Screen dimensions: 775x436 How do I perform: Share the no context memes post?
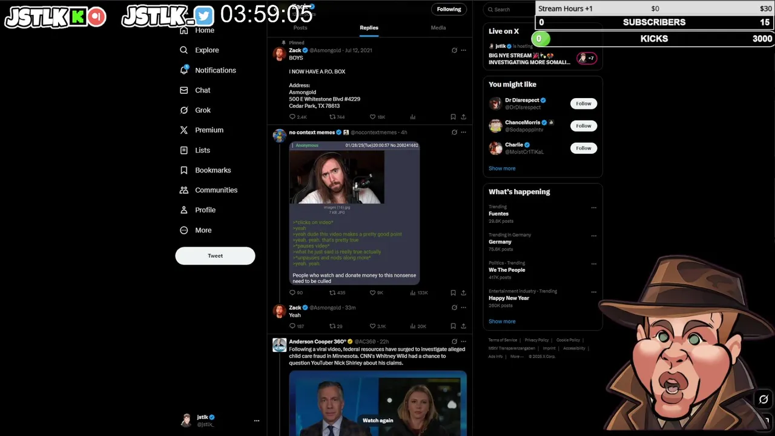point(463,292)
